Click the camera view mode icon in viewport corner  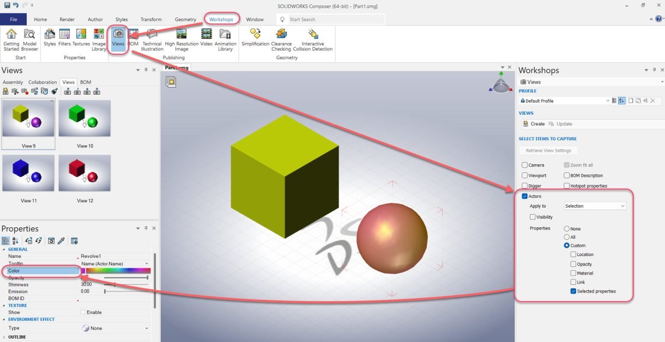pos(171,82)
